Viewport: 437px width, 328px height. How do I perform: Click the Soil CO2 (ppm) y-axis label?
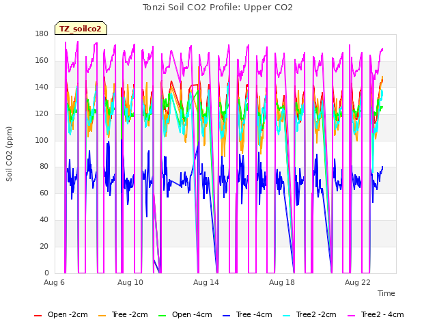tap(9, 154)
